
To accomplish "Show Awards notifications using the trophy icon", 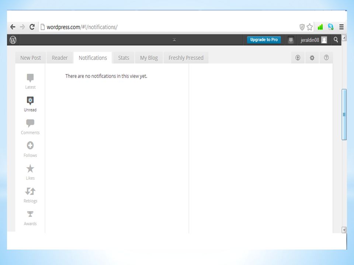I will click(30, 218).
